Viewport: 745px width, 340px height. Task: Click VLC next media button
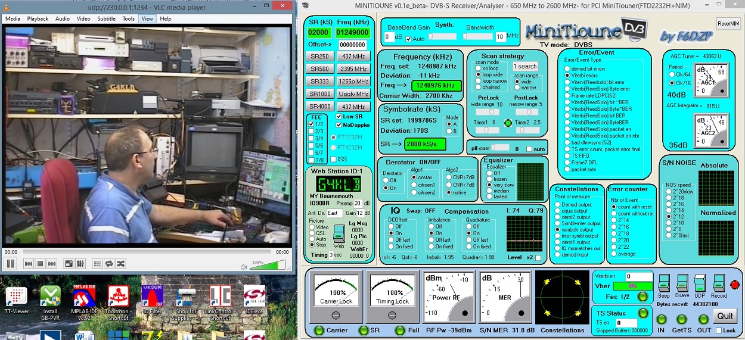[x=52, y=263]
